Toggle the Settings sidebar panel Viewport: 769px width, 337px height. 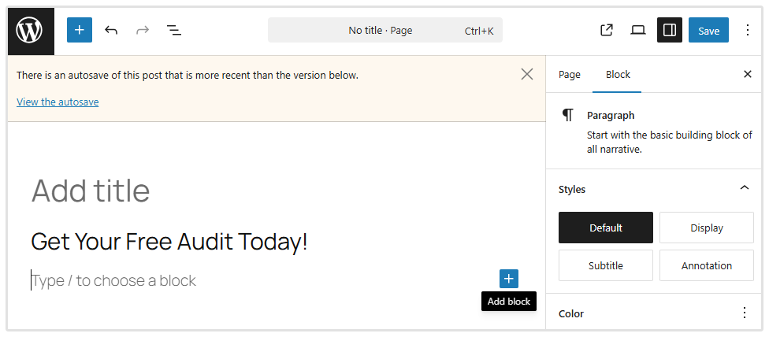(670, 31)
